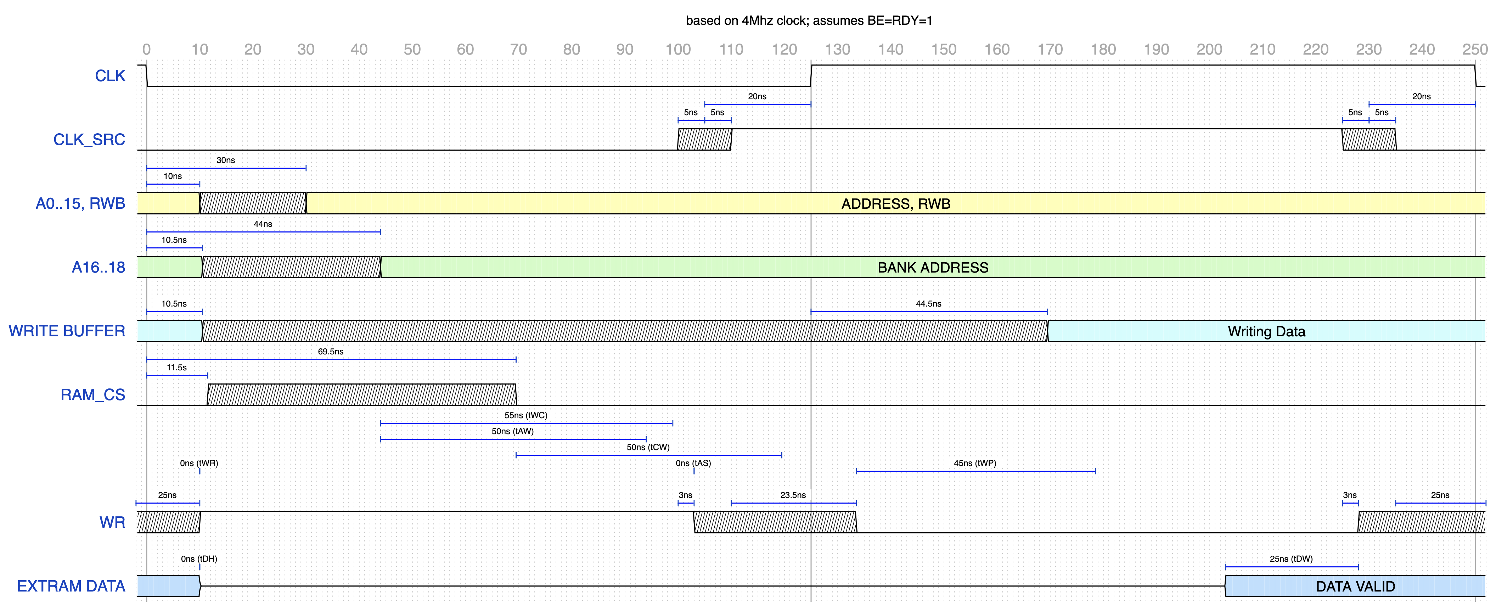
Task: Click the 45ns (tWP) timing label
Action: [x=974, y=464]
